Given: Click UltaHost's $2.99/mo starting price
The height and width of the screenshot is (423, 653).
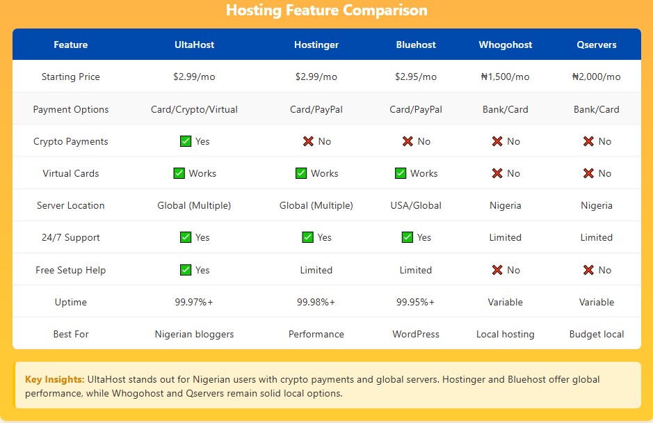Looking at the screenshot, I should point(194,77).
